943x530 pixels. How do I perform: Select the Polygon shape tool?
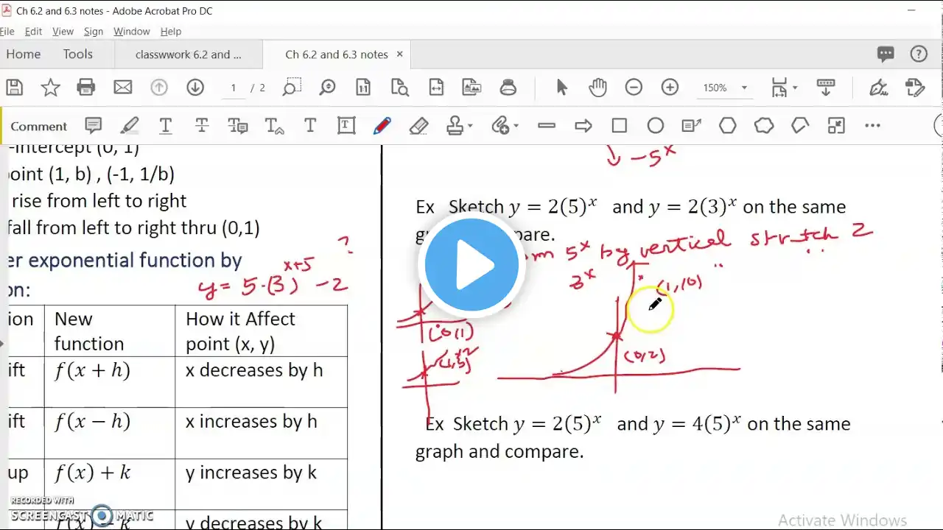click(x=728, y=126)
